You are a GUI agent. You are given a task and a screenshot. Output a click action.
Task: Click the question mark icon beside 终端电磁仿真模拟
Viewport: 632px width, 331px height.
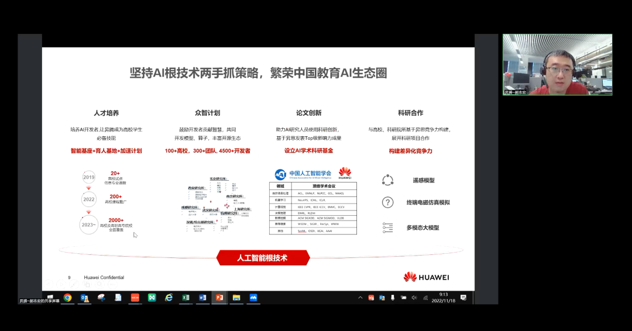coord(387,202)
